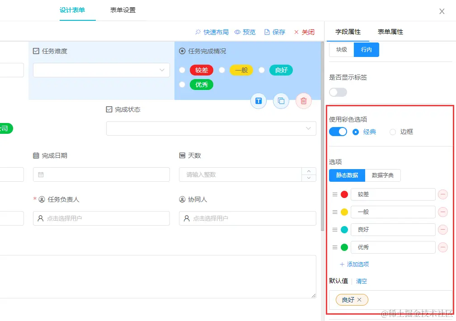The image size is (456, 321).
Task: Select the 良好 radio option in form
Action: (x=262, y=70)
